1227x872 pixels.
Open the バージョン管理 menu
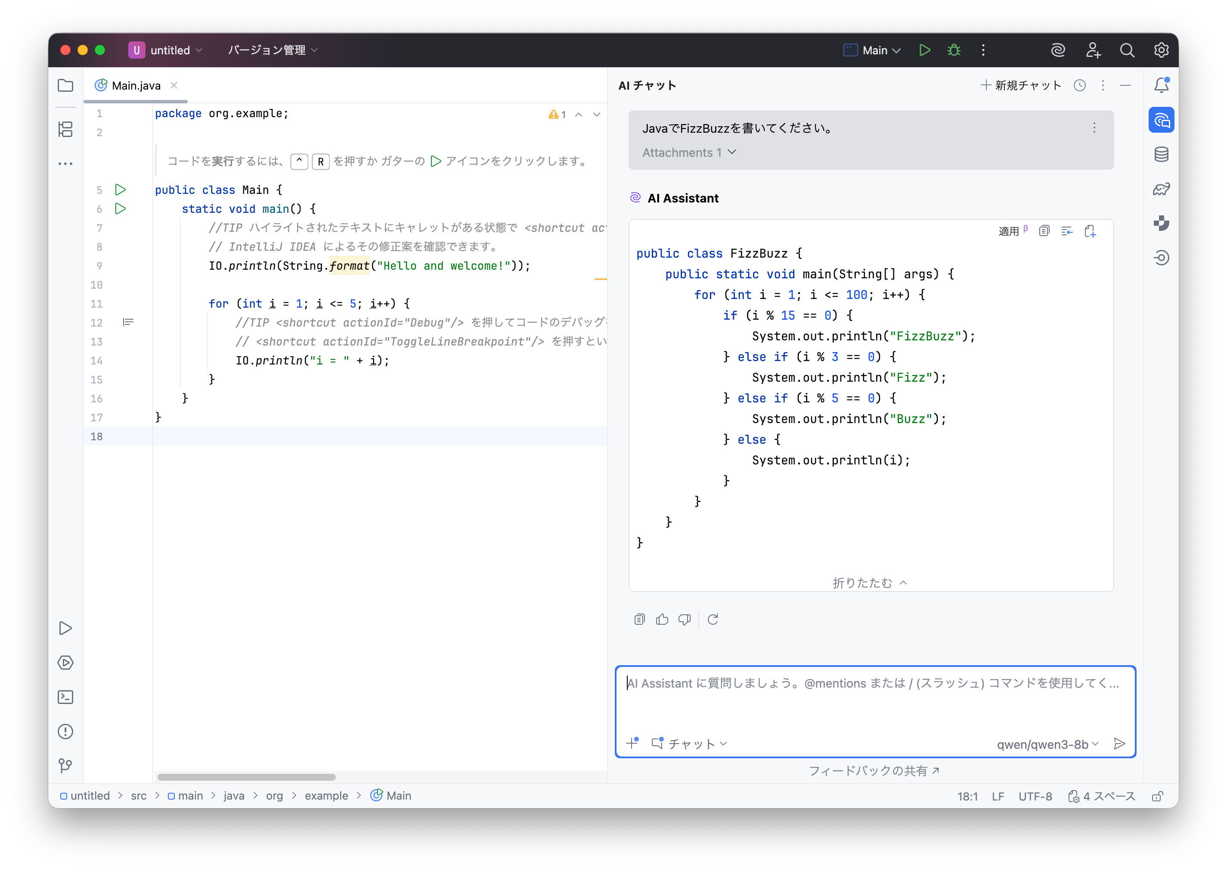(x=273, y=50)
